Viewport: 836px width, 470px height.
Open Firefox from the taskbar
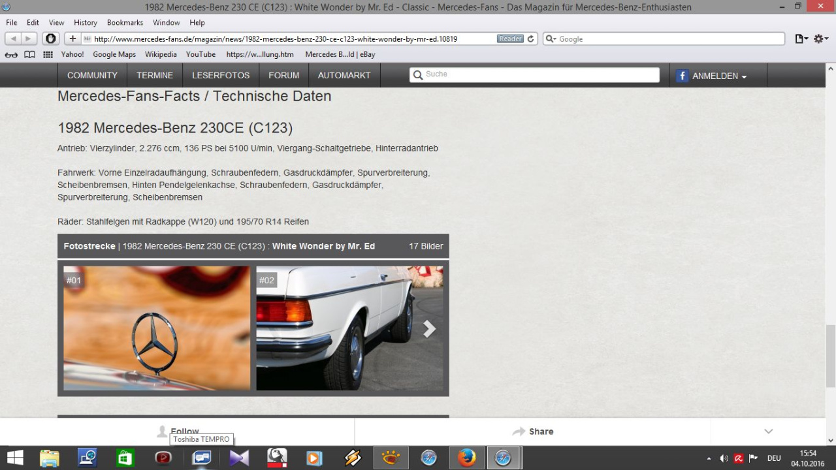(x=466, y=458)
